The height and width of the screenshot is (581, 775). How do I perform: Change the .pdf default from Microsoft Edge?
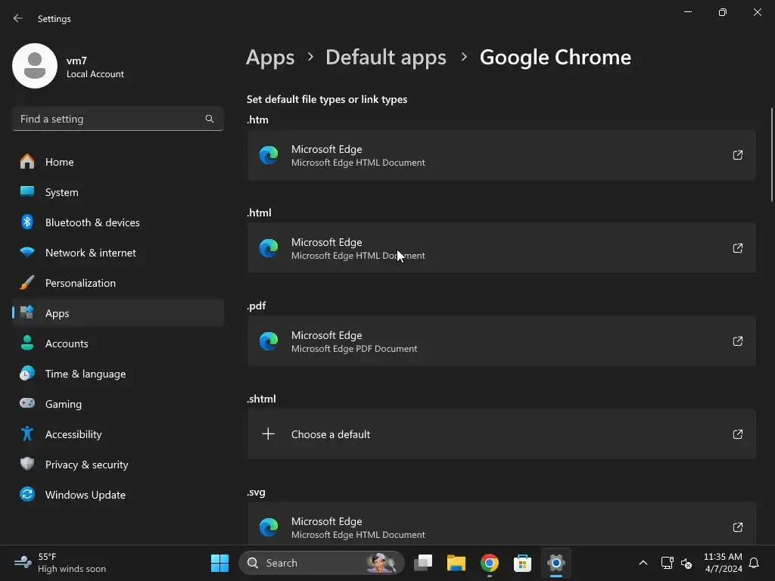501,341
